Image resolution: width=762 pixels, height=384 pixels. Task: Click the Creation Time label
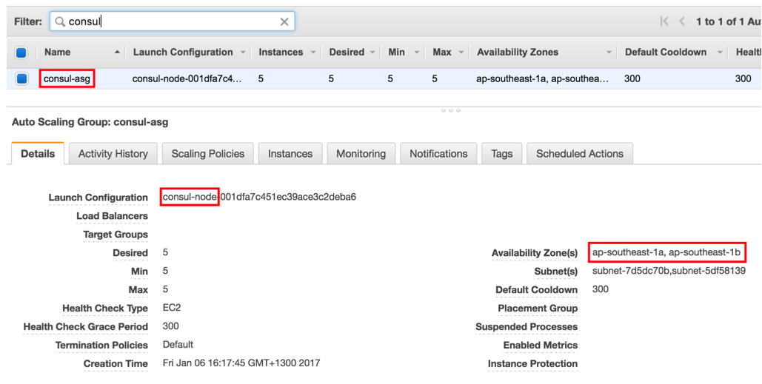(x=116, y=363)
